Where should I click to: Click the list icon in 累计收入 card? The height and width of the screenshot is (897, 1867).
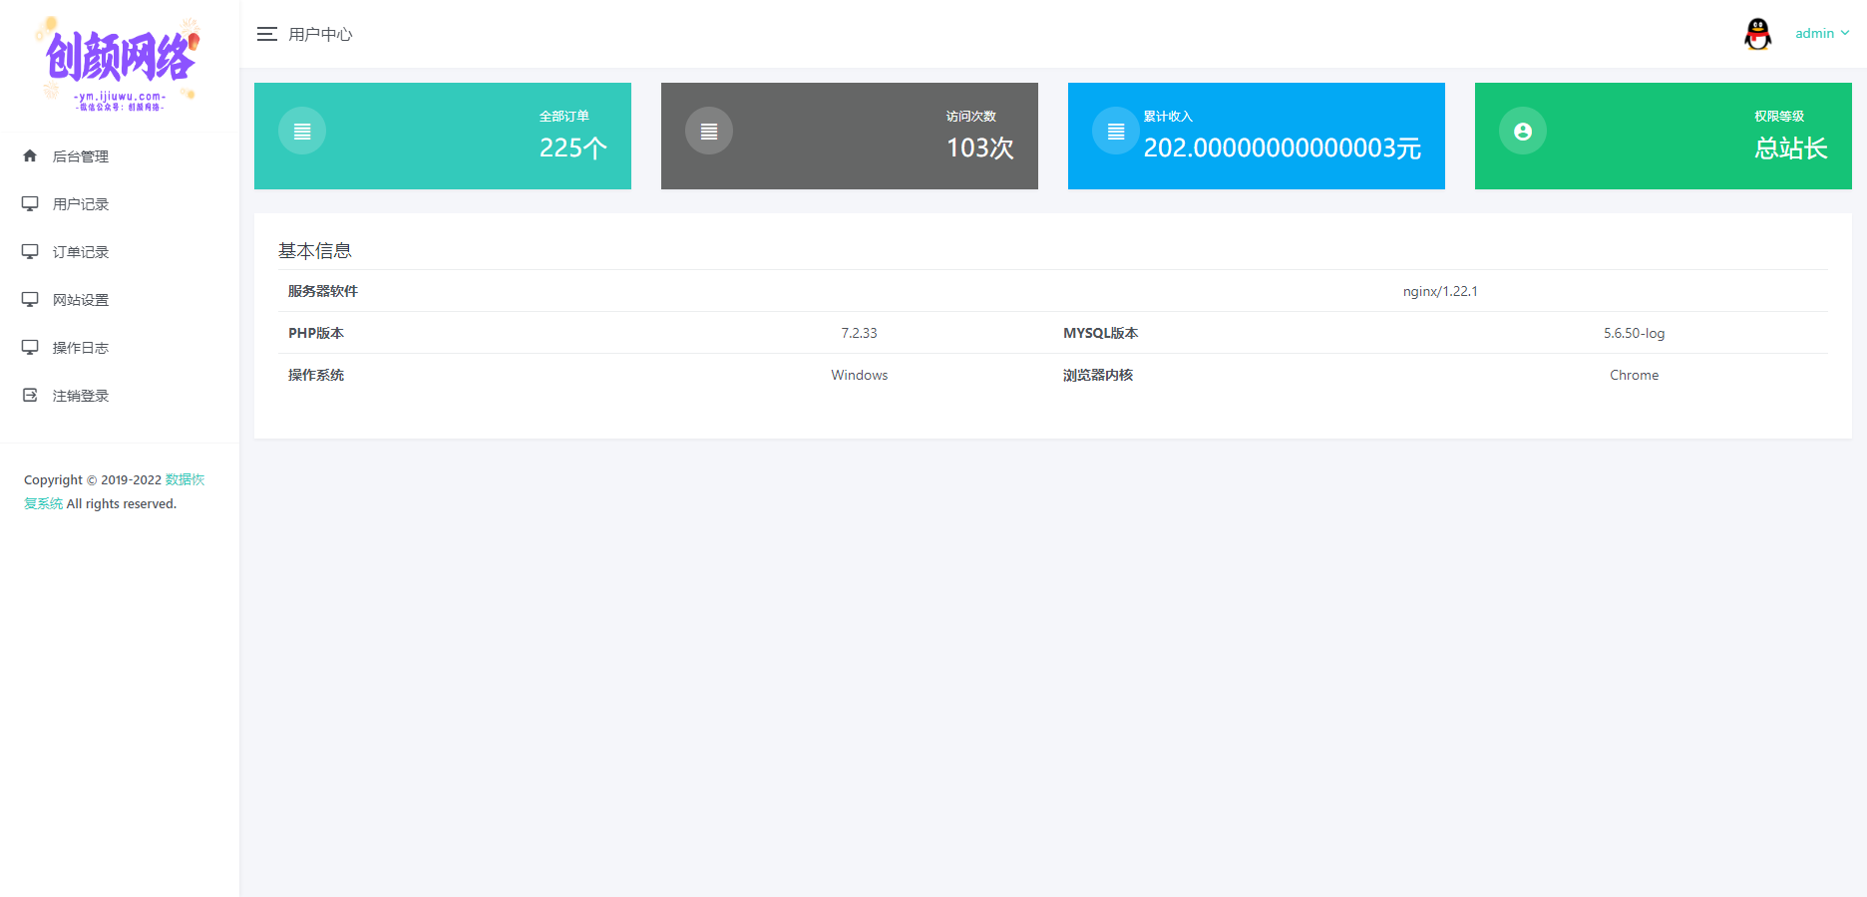[1116, 131]
